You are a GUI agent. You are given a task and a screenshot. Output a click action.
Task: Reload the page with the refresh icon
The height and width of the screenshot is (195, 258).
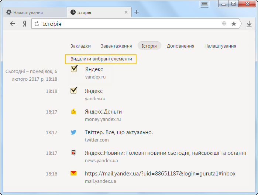pos(37,24)
